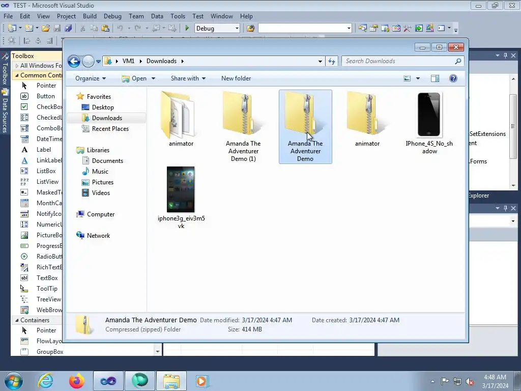Viewport: 521px width, 391px height.
Task: Show hidden tray icons arrow
Action: point(432,381)
